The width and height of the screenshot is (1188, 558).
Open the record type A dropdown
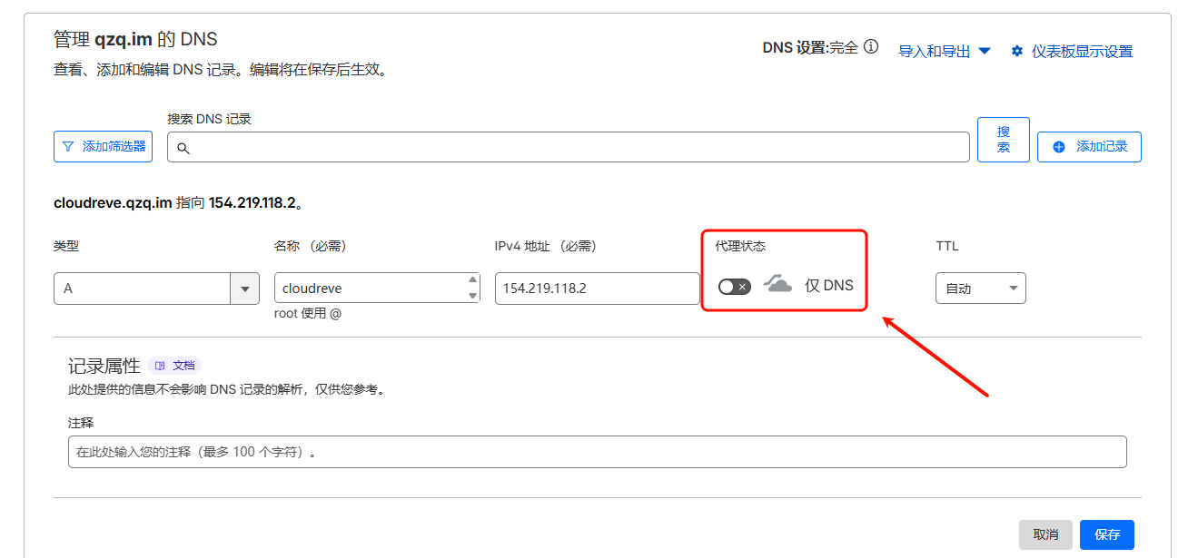point(244,289)
